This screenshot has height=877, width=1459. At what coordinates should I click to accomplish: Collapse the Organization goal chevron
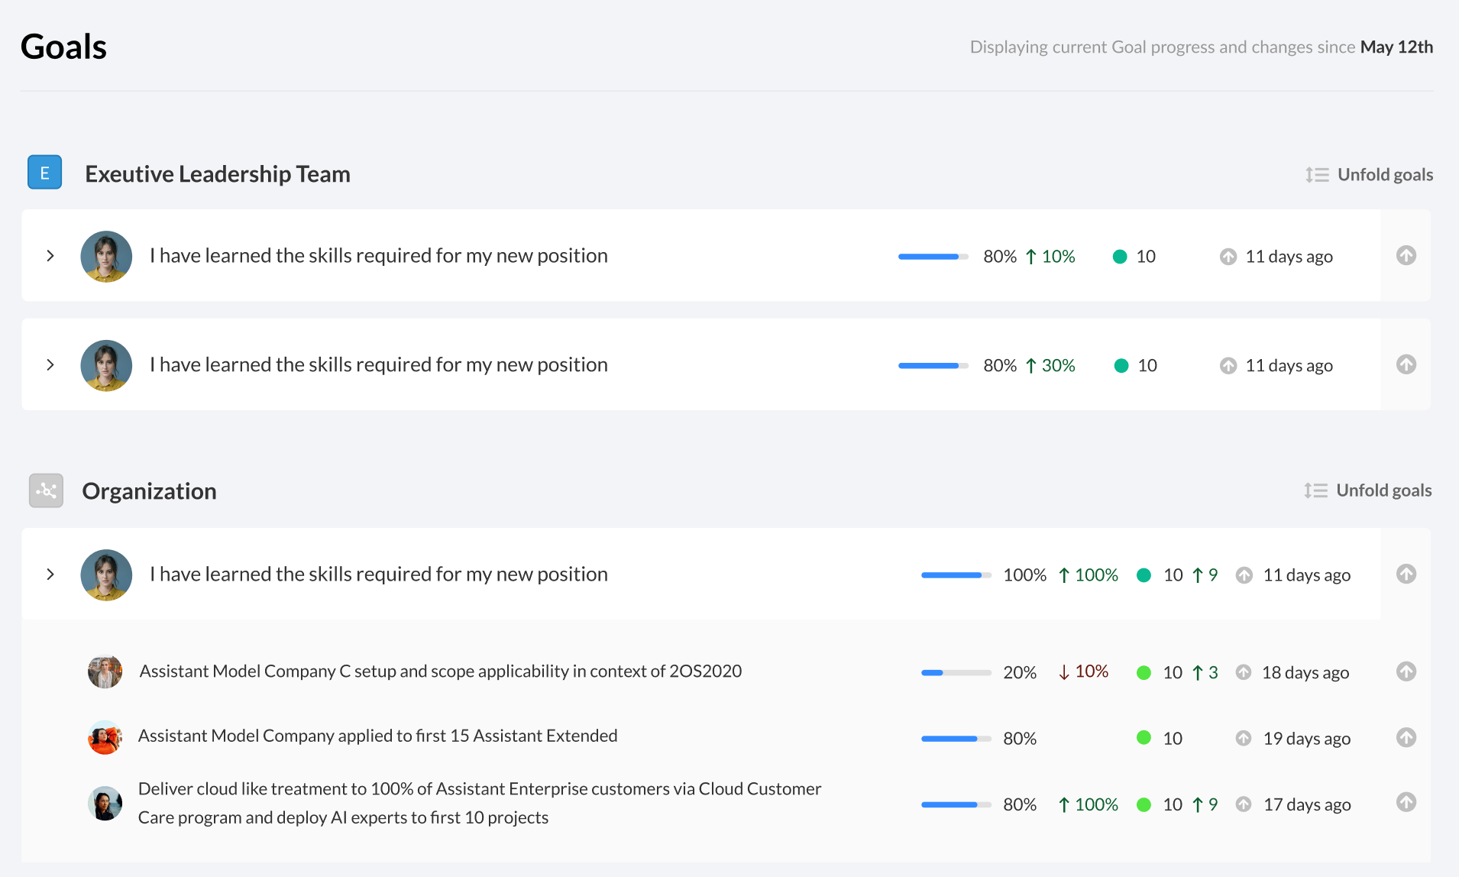(50, 574)
